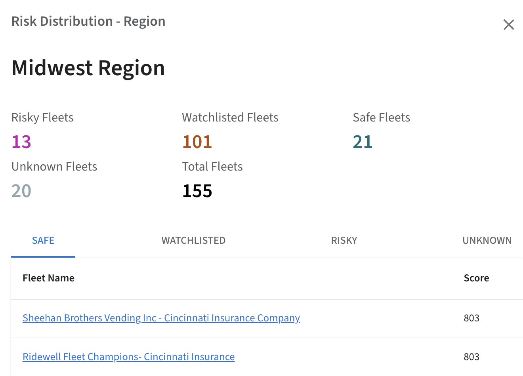
Task: Click the Watchlisted Fleets count 101
Action: point(197,142)
